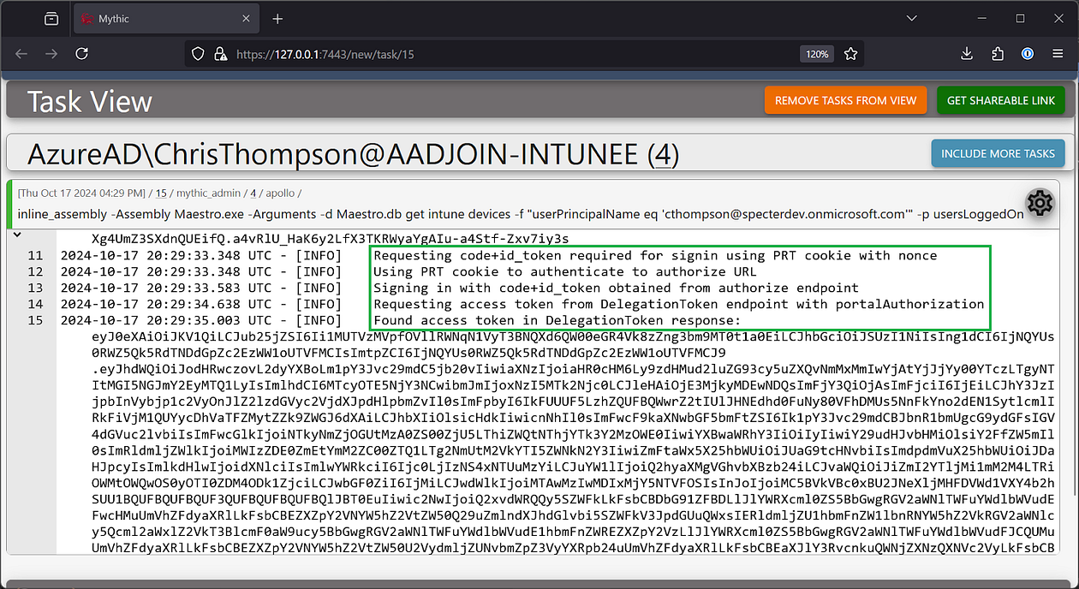
Task: Click the 20:29:33.583 UTC timestamp
Action: (x=166, y=288)
